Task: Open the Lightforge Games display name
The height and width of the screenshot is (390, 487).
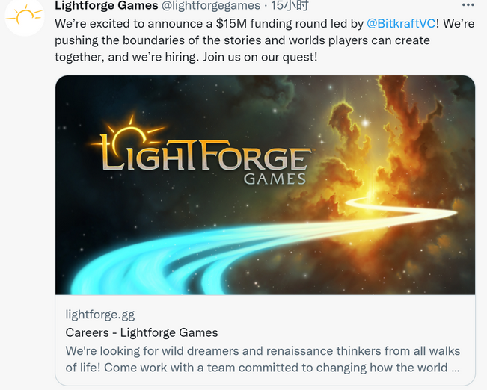Action: [106, 5]
